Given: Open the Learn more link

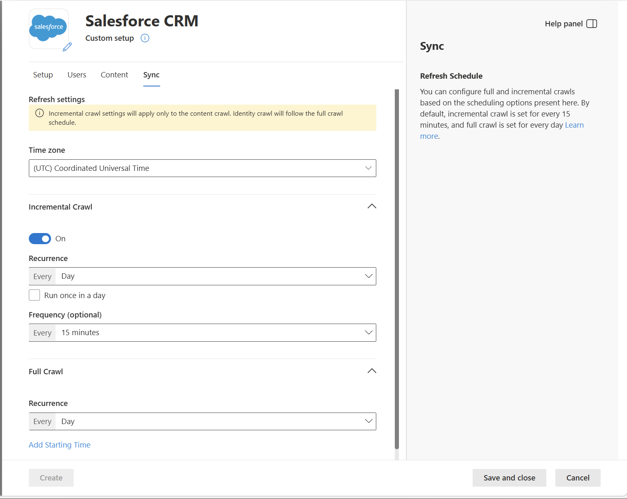Looking at the screenshot, I should [x=574, y=125].
